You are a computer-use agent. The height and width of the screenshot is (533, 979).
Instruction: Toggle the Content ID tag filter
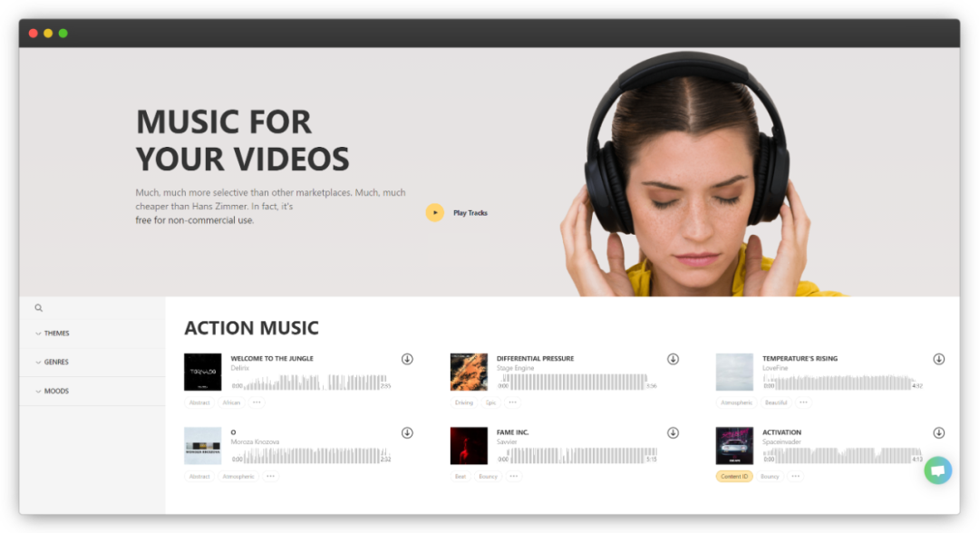coord(733,477)
